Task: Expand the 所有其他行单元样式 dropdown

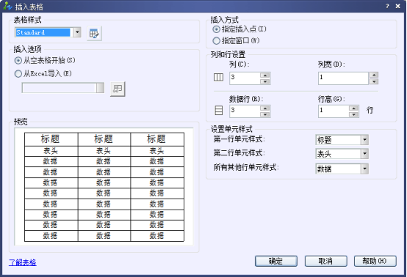Action: pyautogui.click(x=364, y=169)
